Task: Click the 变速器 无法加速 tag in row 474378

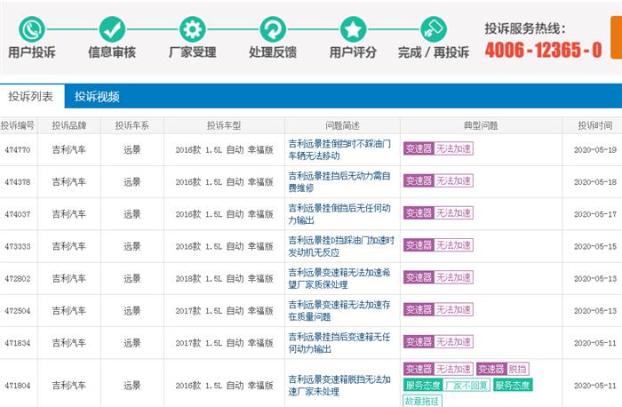Action: pyautogui.click(x=438, y=181)
